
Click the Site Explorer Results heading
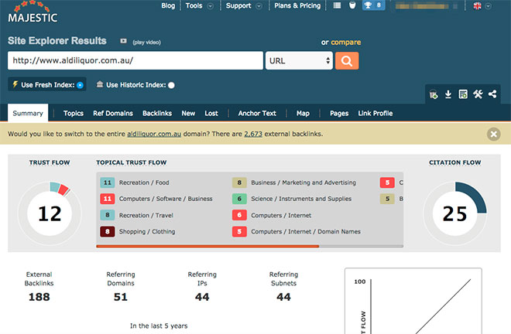coord(57,41)
